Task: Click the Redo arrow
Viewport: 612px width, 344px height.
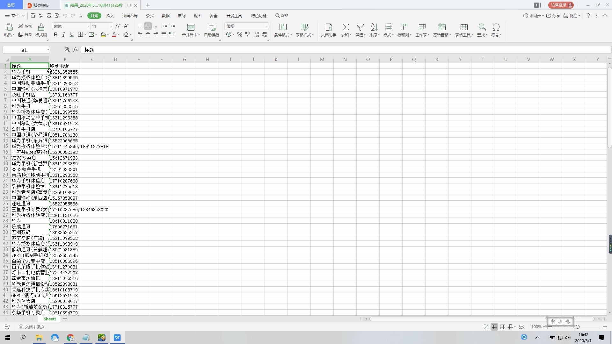Action: [73, 16]
